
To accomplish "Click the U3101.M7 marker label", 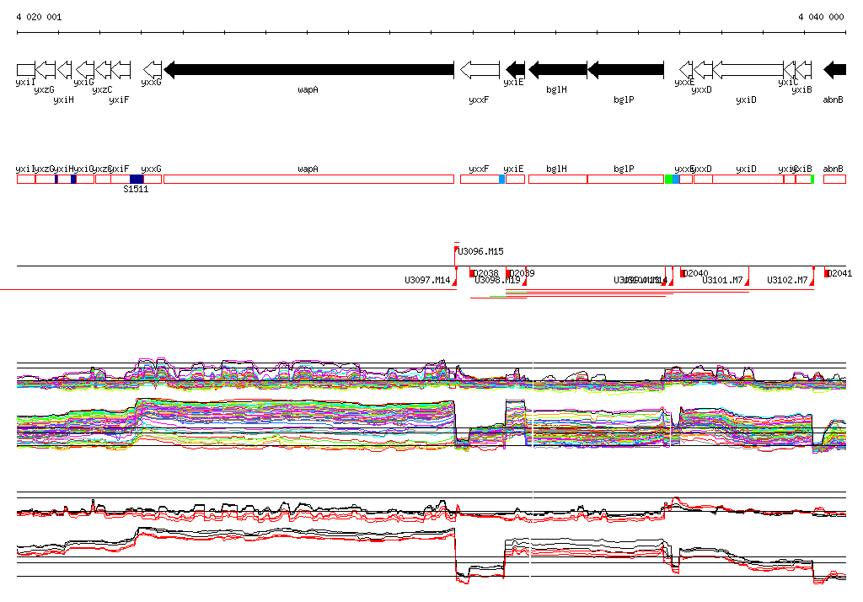I will (x=722, y=281).
